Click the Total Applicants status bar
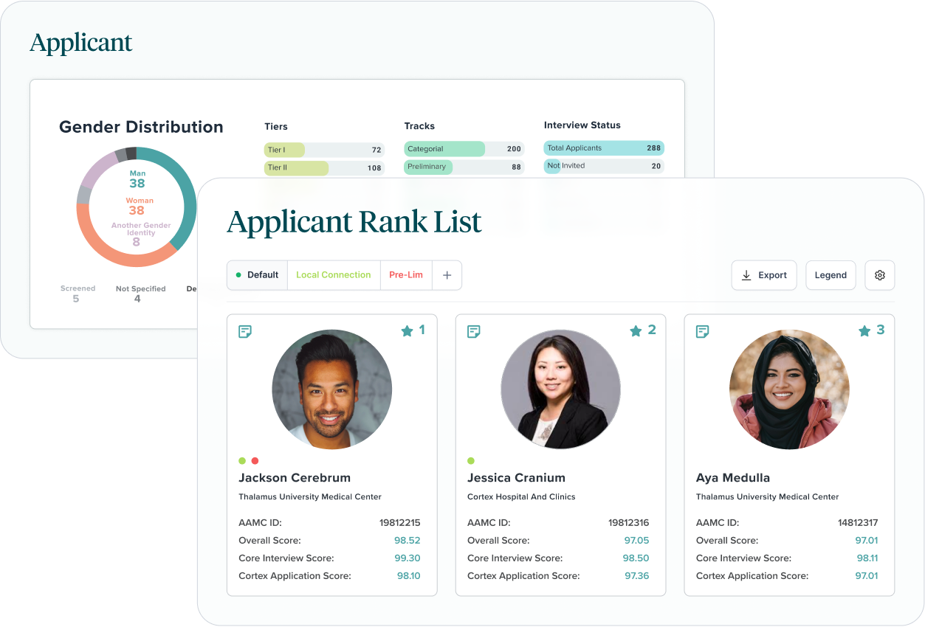This screenshot has height=627, width=925. (x=603, y=148)
